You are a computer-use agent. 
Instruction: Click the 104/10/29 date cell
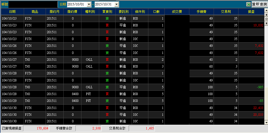pos(12,101)
